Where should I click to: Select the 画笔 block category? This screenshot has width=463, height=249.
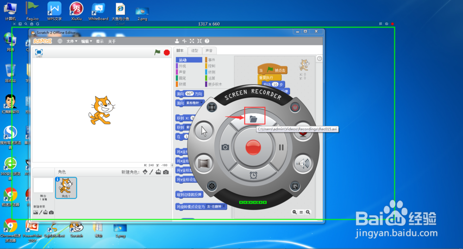pyautogui.click(x=189, y=78)
